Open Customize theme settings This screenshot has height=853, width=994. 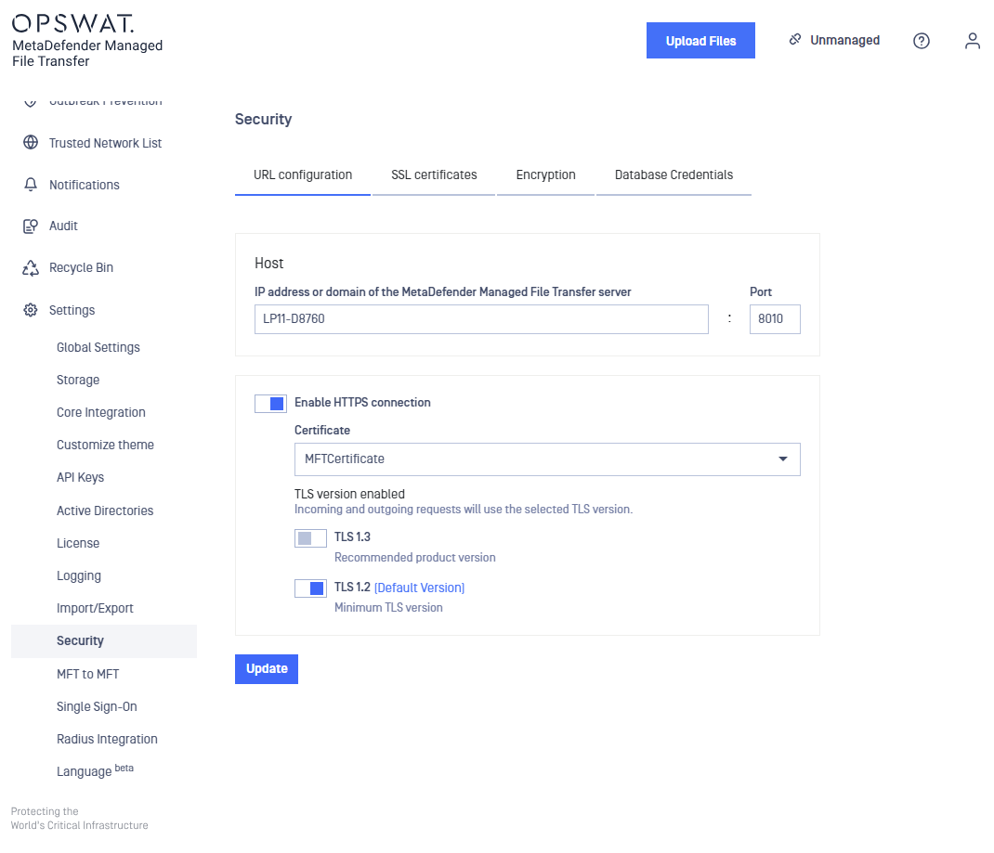[105, 446]
